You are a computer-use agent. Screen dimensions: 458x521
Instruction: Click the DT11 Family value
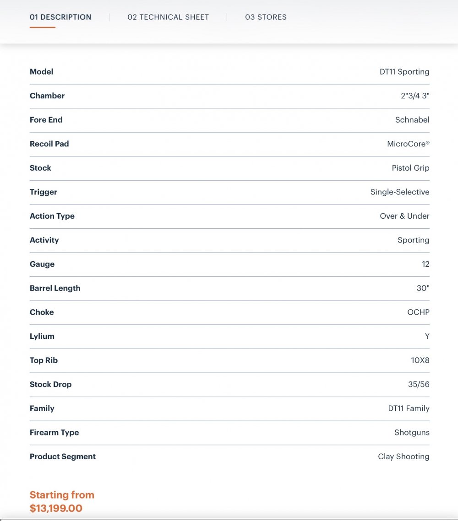point(409,408)
